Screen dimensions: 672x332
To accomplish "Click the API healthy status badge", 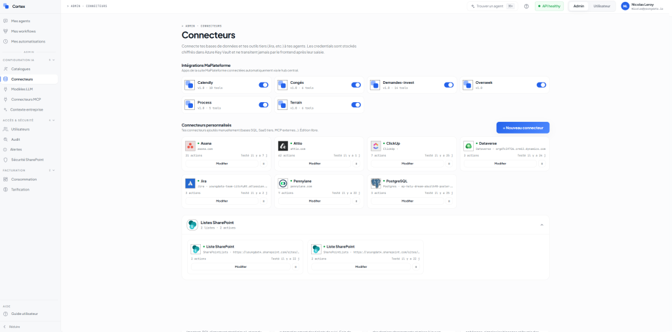I will (549, 6).
